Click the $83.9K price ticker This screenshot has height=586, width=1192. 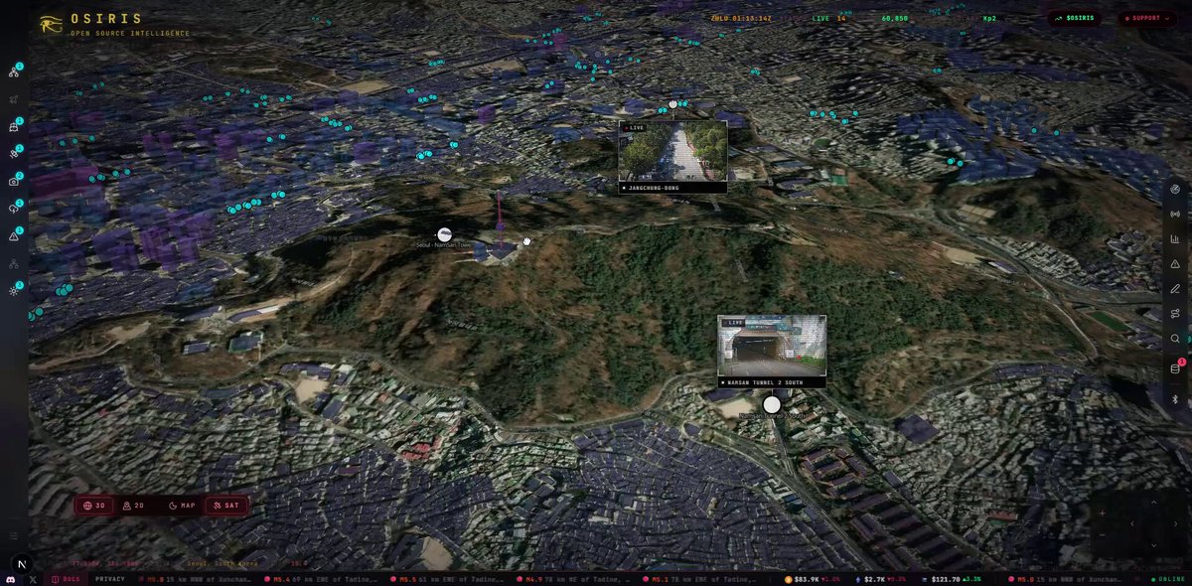813,579
